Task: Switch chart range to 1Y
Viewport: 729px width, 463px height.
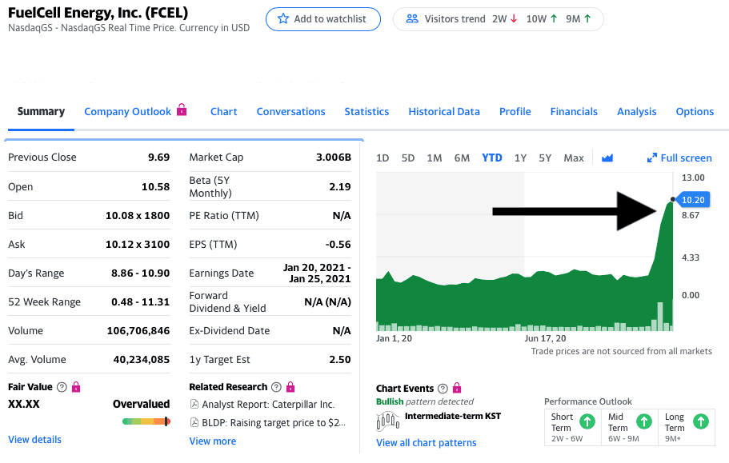Action: 520,158
